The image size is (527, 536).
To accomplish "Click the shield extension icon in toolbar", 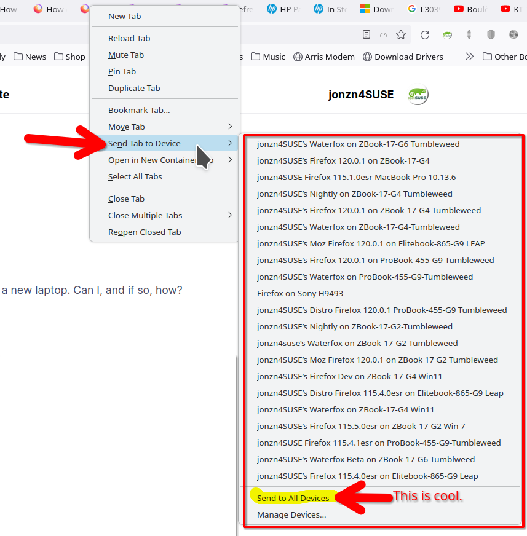I will click(x=491, y=34).
